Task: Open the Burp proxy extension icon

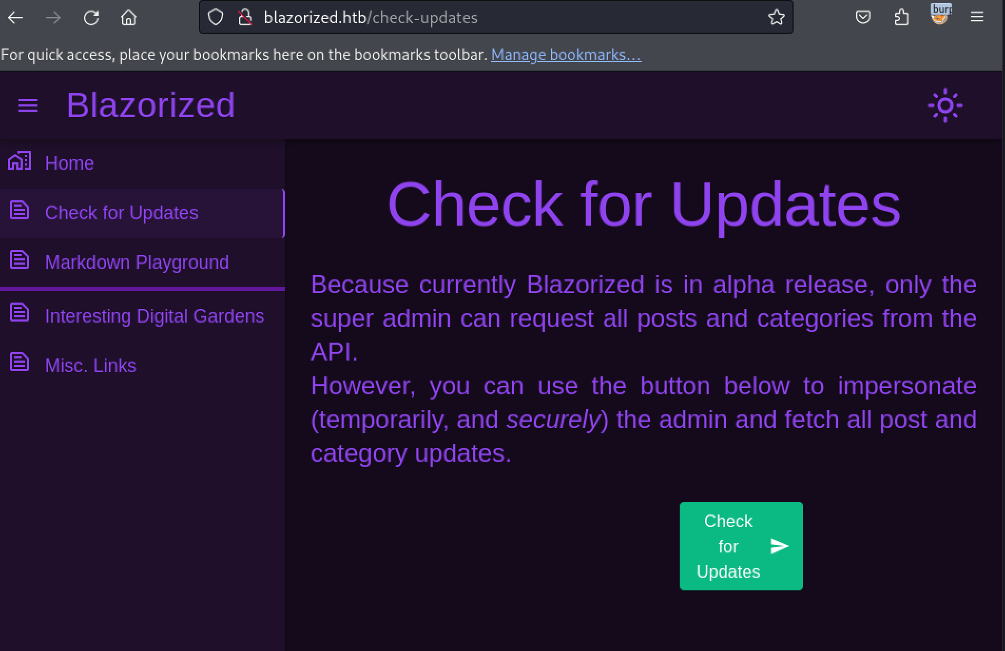Action: pos(940,16)
